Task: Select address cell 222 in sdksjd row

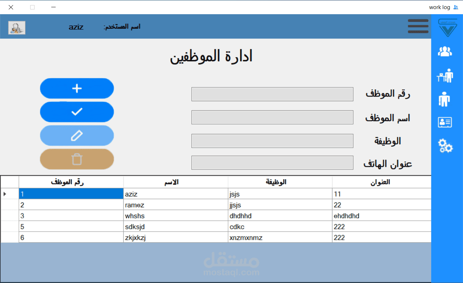Action: 382,226
